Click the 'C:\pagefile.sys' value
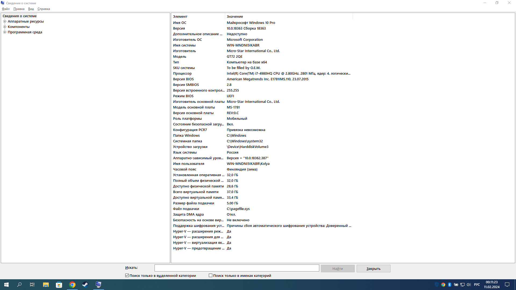516x290 pixels. click(x=238, y=209)
